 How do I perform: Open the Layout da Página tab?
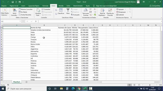click(x=34, y=6)
